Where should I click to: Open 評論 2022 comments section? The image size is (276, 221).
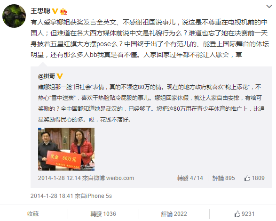[x=174, y=214]
